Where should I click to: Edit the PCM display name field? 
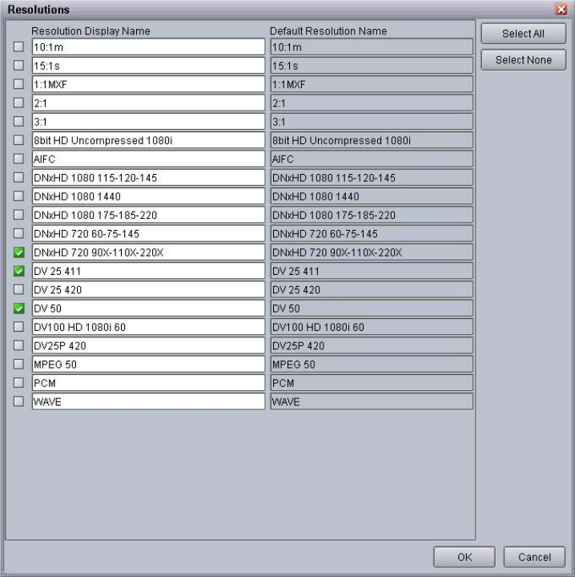148,383
